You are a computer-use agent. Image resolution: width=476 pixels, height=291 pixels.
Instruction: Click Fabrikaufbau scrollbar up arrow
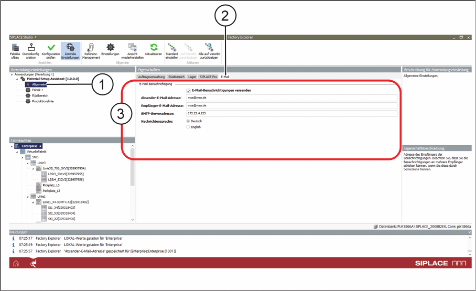point(132,146)
